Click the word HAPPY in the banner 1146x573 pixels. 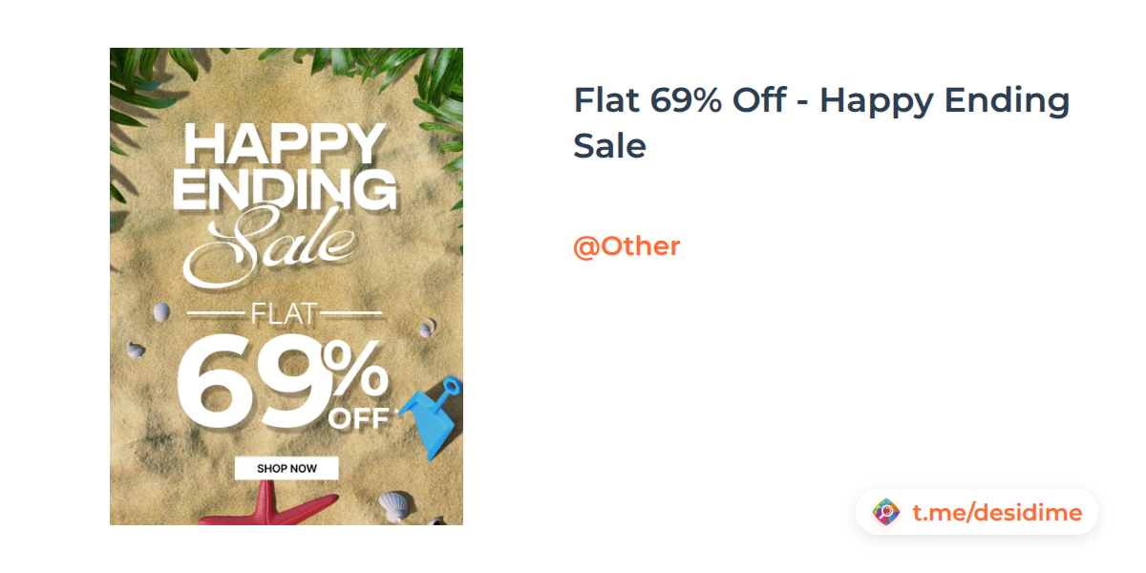(x=285, y=146)
